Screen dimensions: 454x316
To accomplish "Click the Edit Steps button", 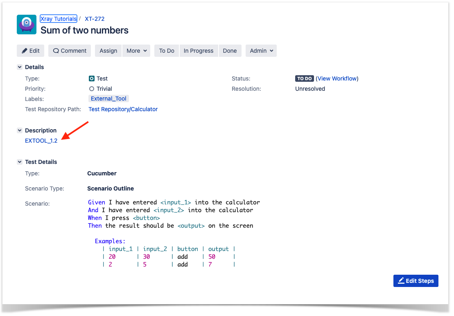I will (416, 281).
